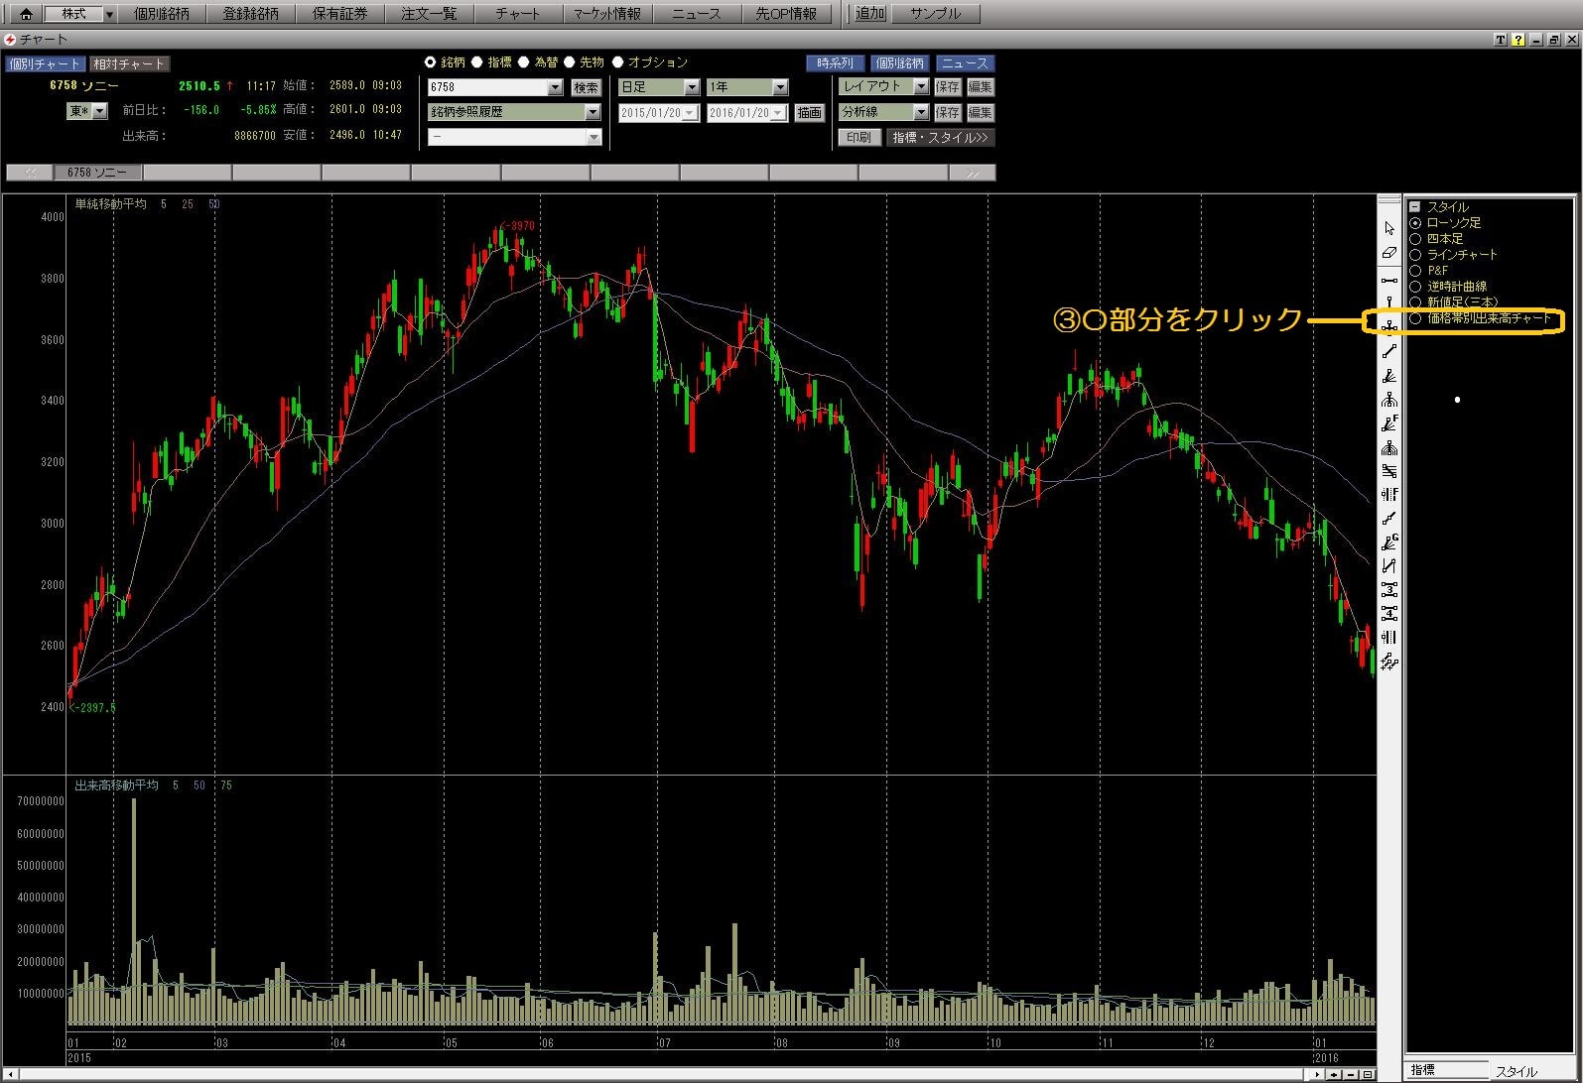Select the 為替 radio button
Screen dimensions: 1583x1083
coord(523,62)
